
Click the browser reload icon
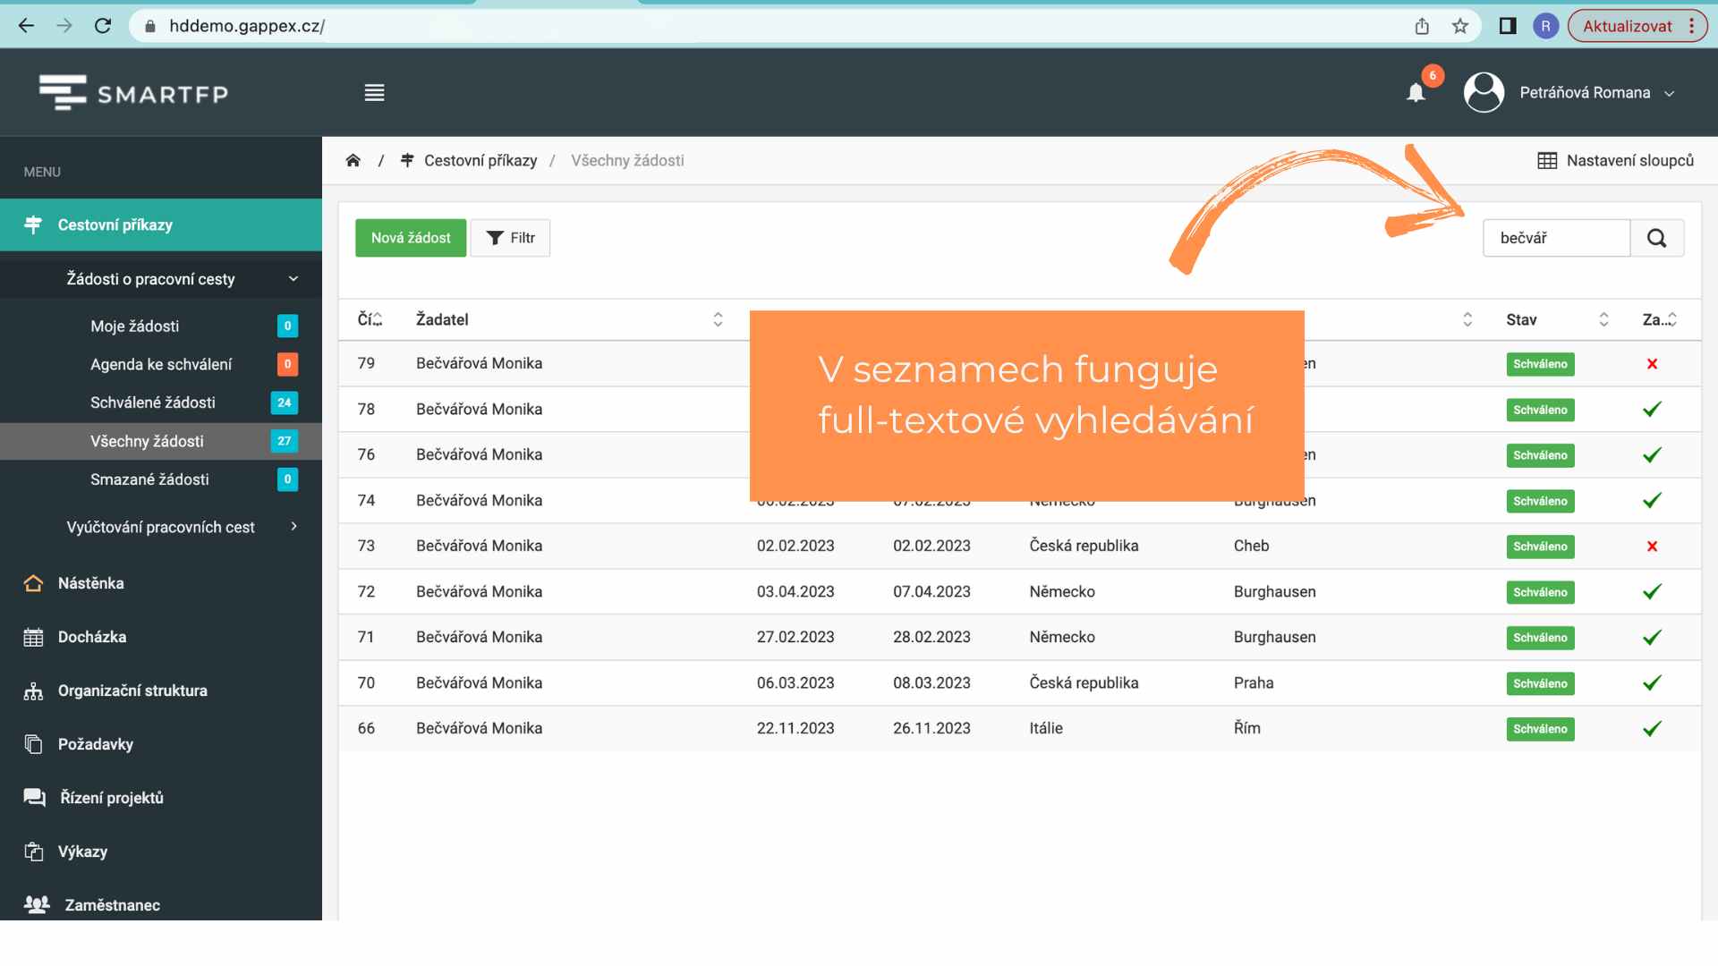[x=103, y=26]
